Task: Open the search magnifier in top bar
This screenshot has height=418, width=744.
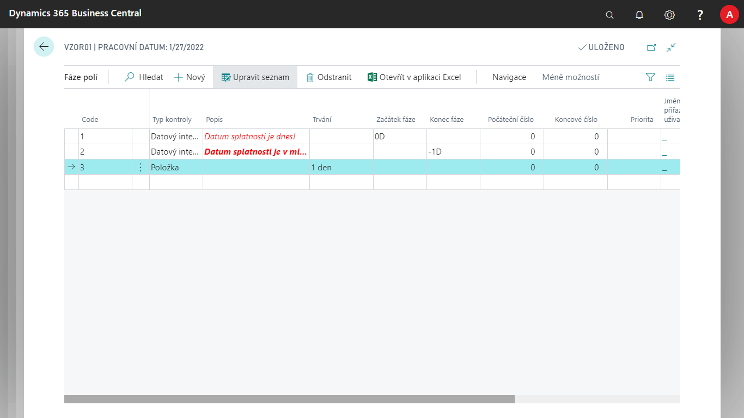Action: point(609,15)
